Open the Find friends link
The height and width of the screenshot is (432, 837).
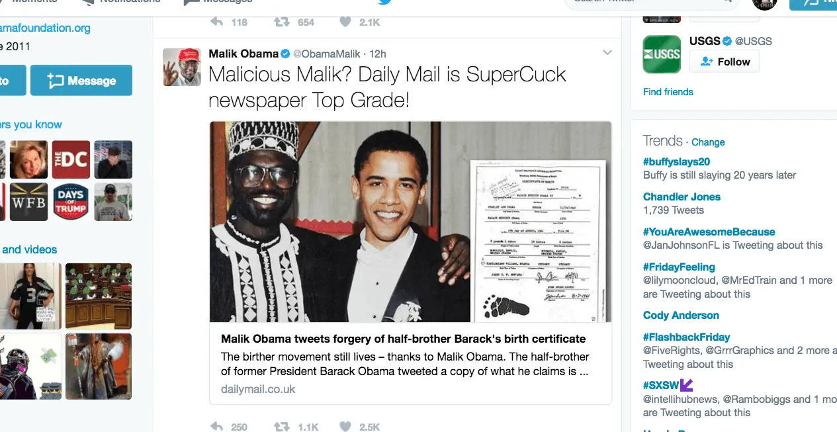pyautogui.click(x=668, y=92)
